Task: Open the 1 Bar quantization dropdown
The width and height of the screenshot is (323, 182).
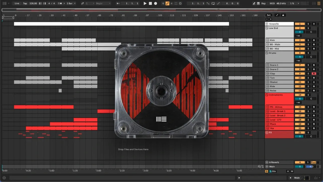Action: (x=71, y=4)
